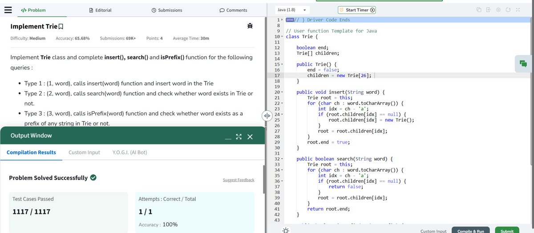Screen dimensions: 534x233
Task: Open the Y.O.G.I. (AI Bot) tab
Action: [x=129, y=153]
